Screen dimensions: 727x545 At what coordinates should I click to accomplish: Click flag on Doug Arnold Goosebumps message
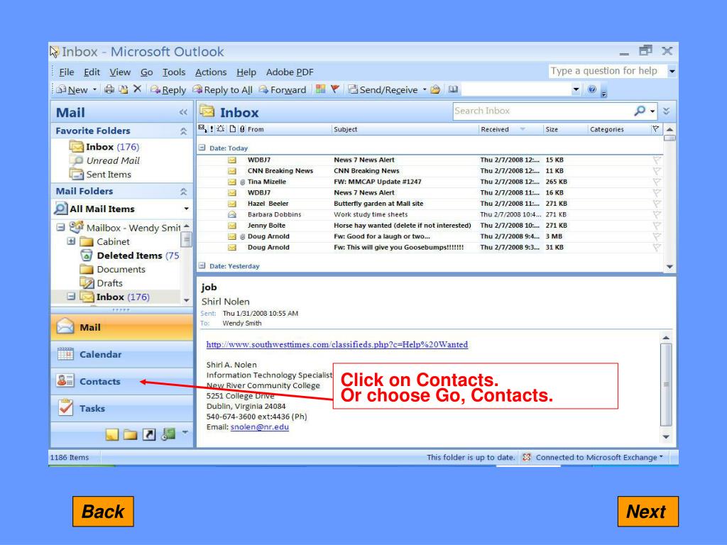tap(657, 248)
